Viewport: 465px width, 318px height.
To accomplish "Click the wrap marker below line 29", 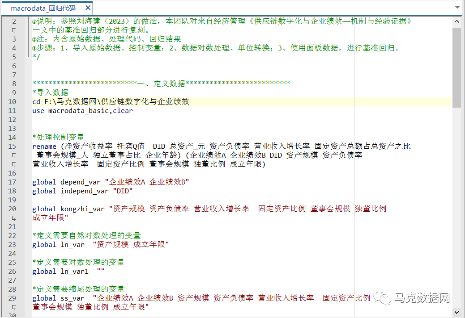I will point(14,307).
